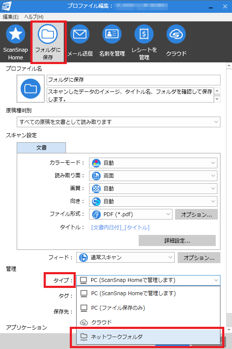The image size is (232, 349).
Task: Select the レシートを管理 receipt profile
Action: coord(144,34)
